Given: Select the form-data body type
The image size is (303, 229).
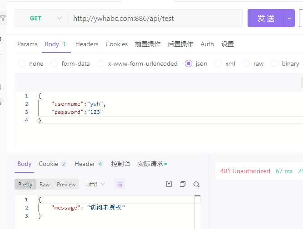Looking at the screenshot, I should coord(54,63).
